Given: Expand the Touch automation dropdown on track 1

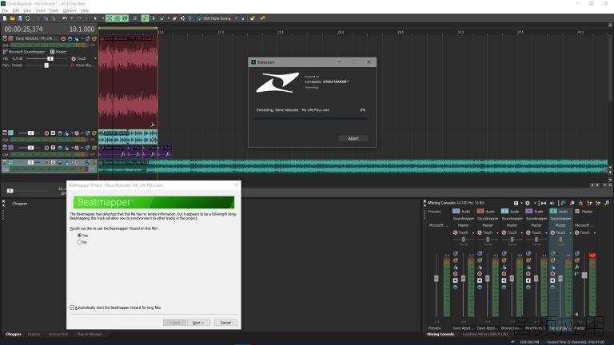Looking at the screenshot, I should point(96,58).
